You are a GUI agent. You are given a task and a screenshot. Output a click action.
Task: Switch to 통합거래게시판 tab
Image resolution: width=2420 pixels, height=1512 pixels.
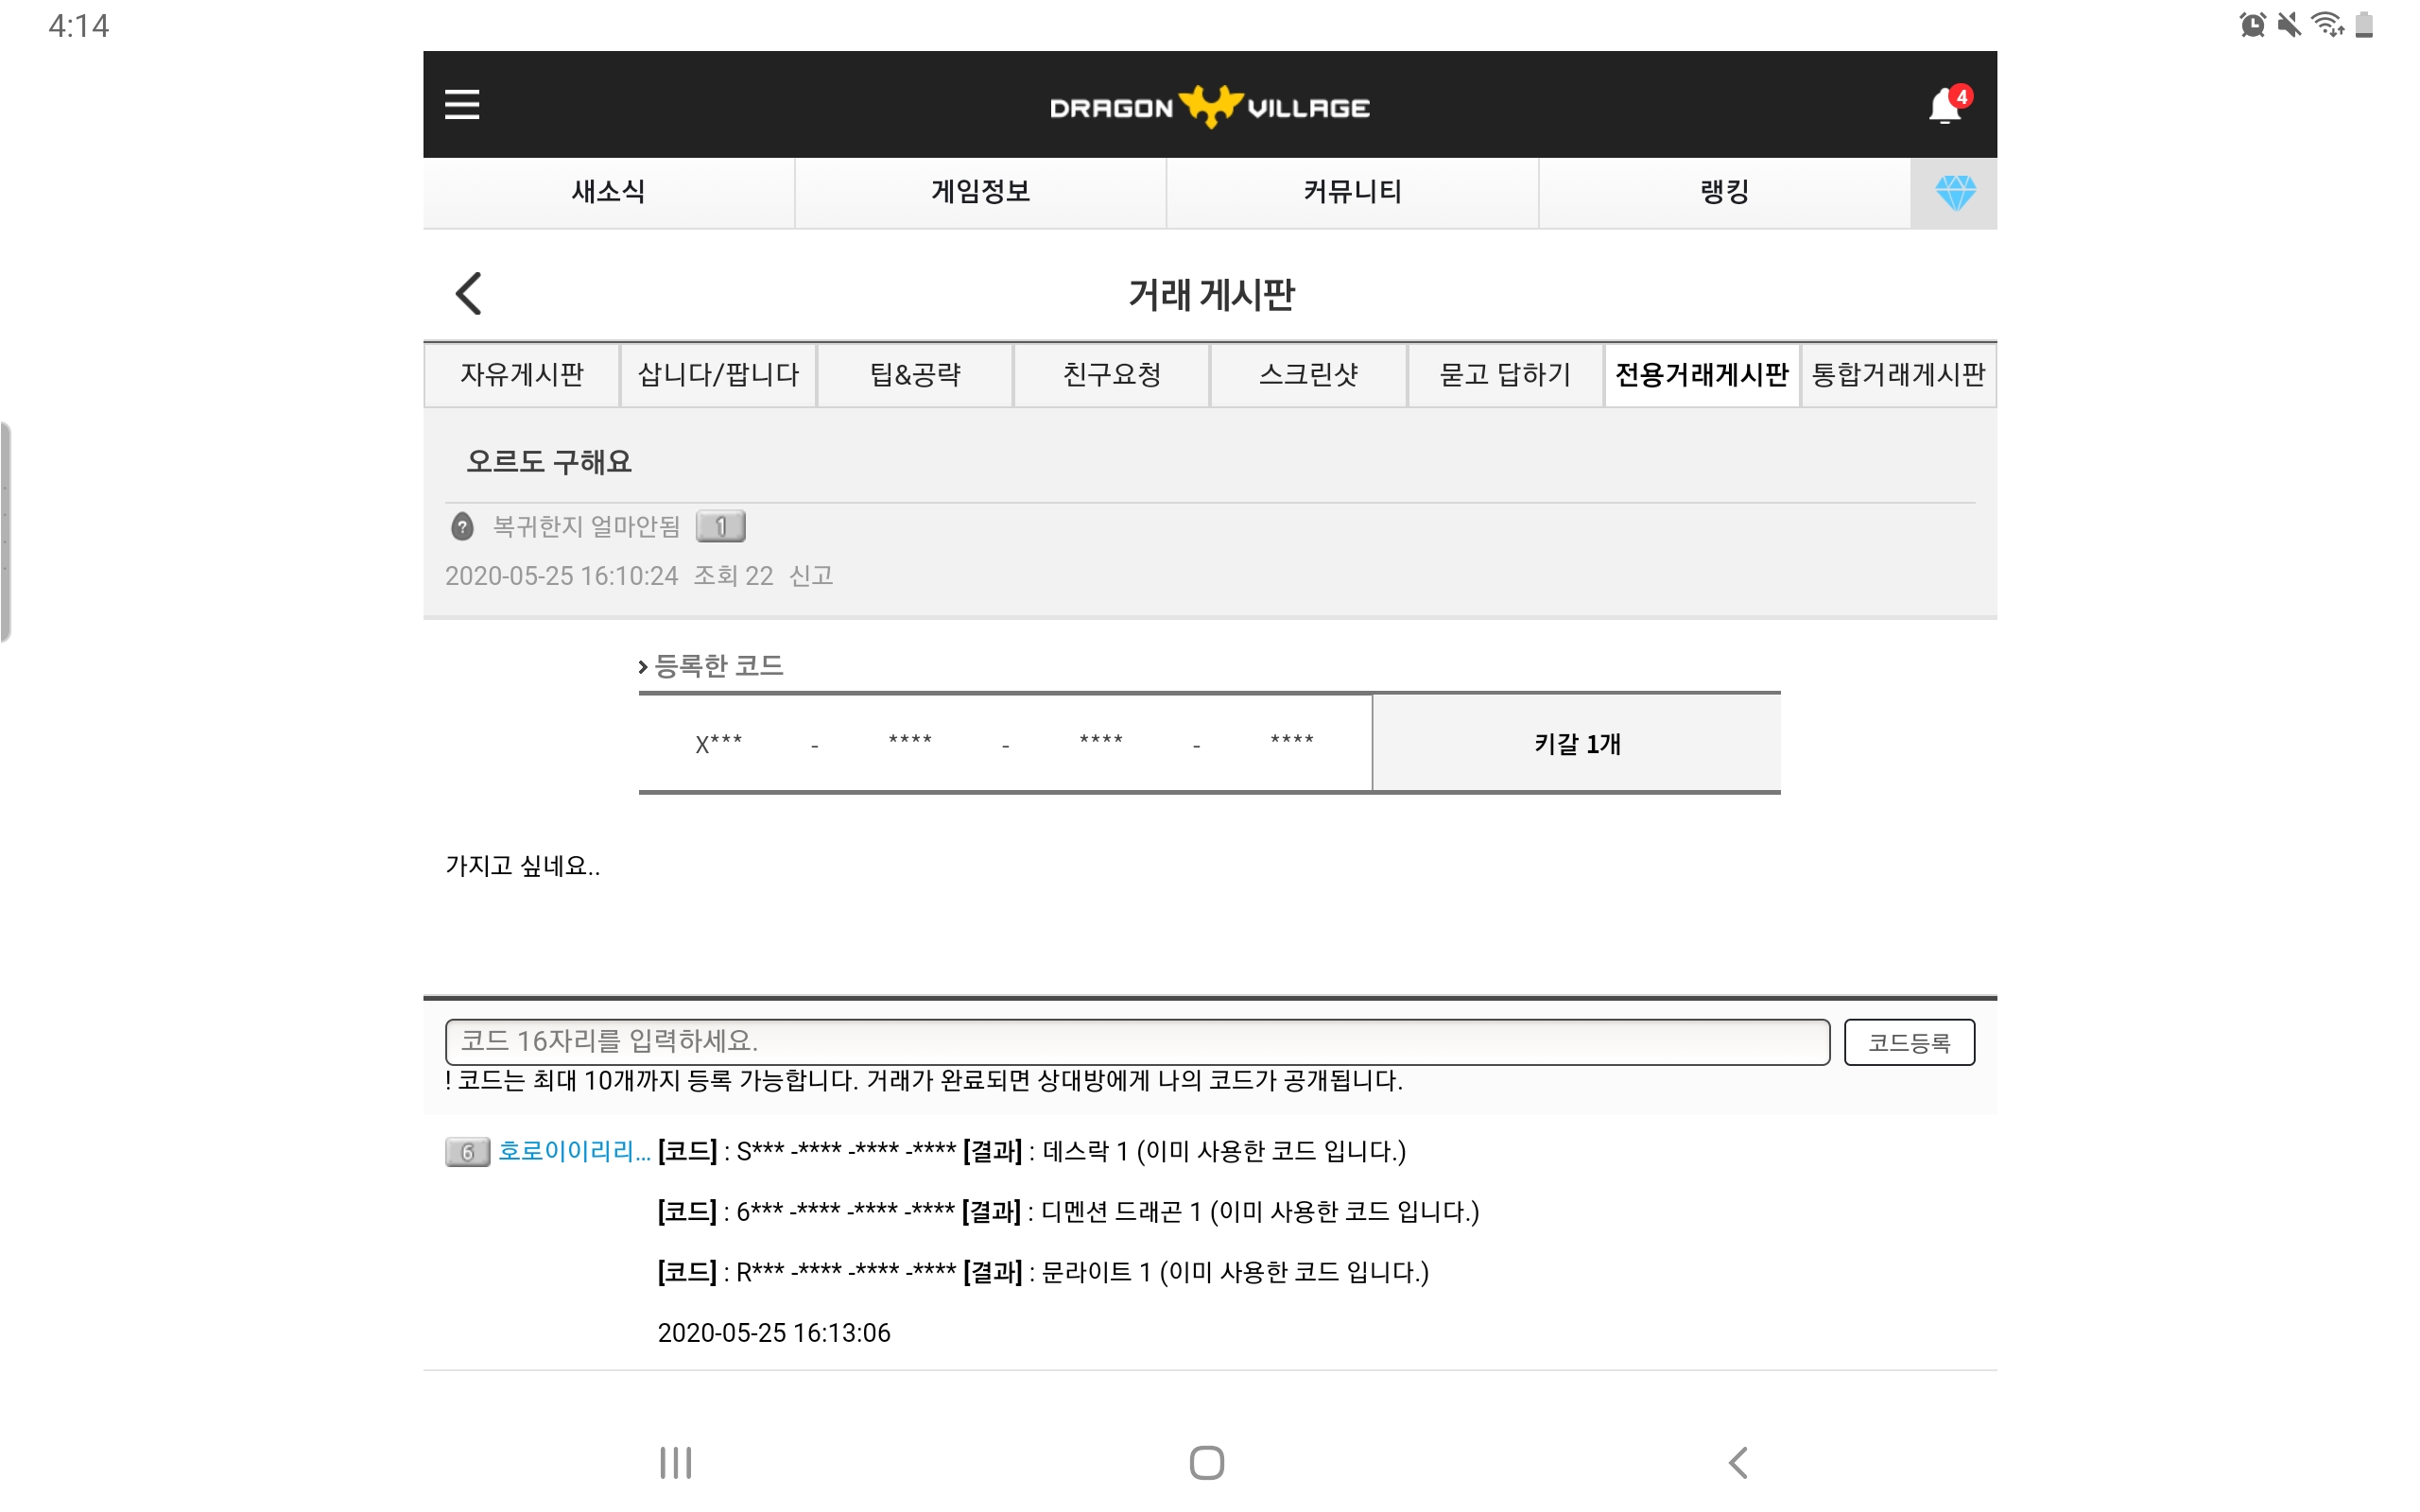pos(1898,375)
